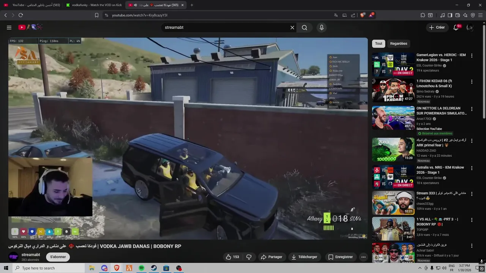Click the address bar URL

pyautogui.click(x=140, y=15)
